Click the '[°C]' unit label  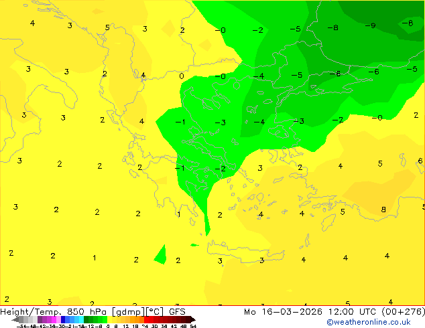tap(155, 313)
